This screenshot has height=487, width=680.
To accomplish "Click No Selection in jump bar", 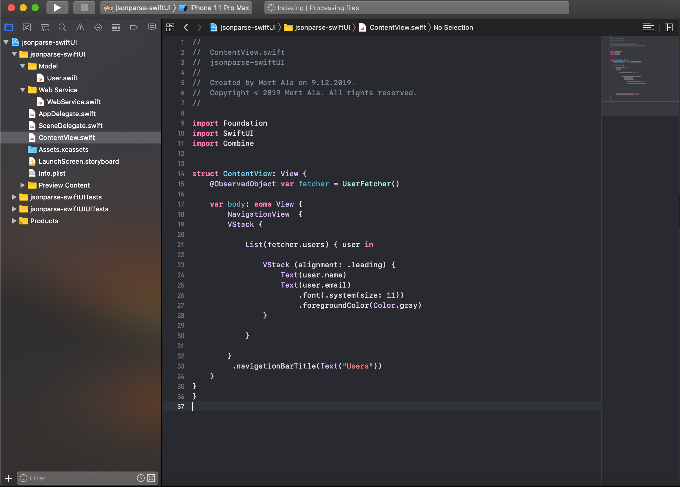I will coord(453,28).
